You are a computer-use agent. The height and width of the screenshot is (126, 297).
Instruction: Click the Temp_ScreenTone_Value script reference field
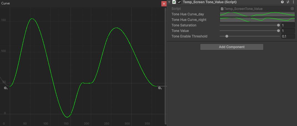point(257,9)
